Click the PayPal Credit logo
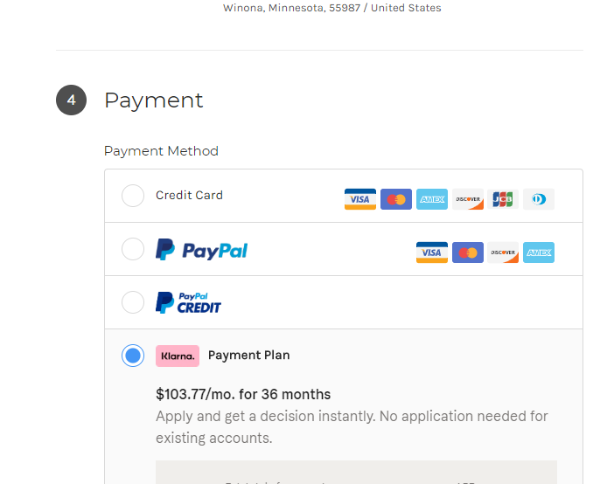 pyautogui.click(x=188, y=302)
